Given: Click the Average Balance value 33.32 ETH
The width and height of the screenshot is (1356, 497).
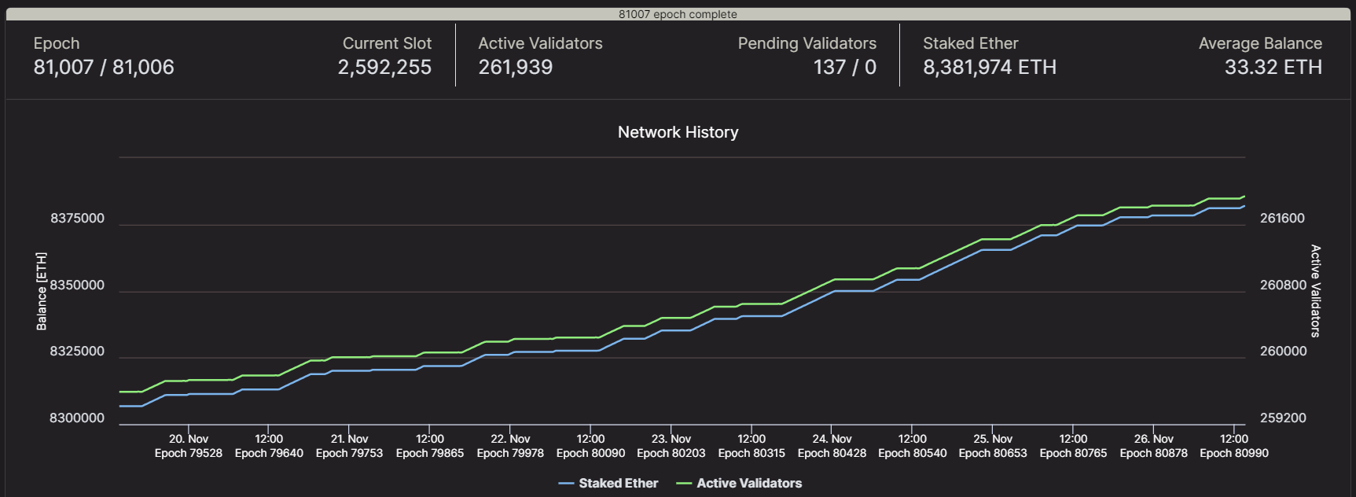Looking at the screenshot, I should (x=1273, y=68).
